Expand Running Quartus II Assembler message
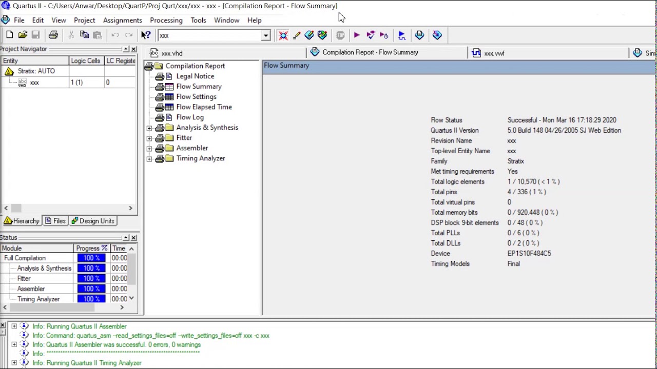657x369 pixels. (14, 326)
